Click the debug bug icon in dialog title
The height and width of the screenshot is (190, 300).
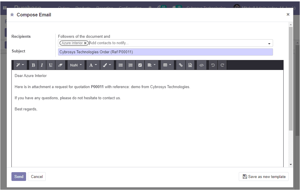(x=12, y=15)
